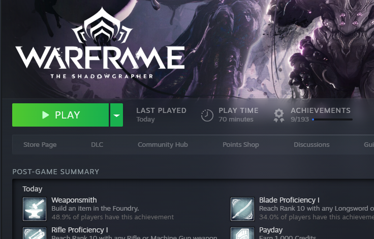Viewport: 374px width, 239px height.
Task: Click the play triangle icon inside PLAY button
Action: (x=45, y=115)
